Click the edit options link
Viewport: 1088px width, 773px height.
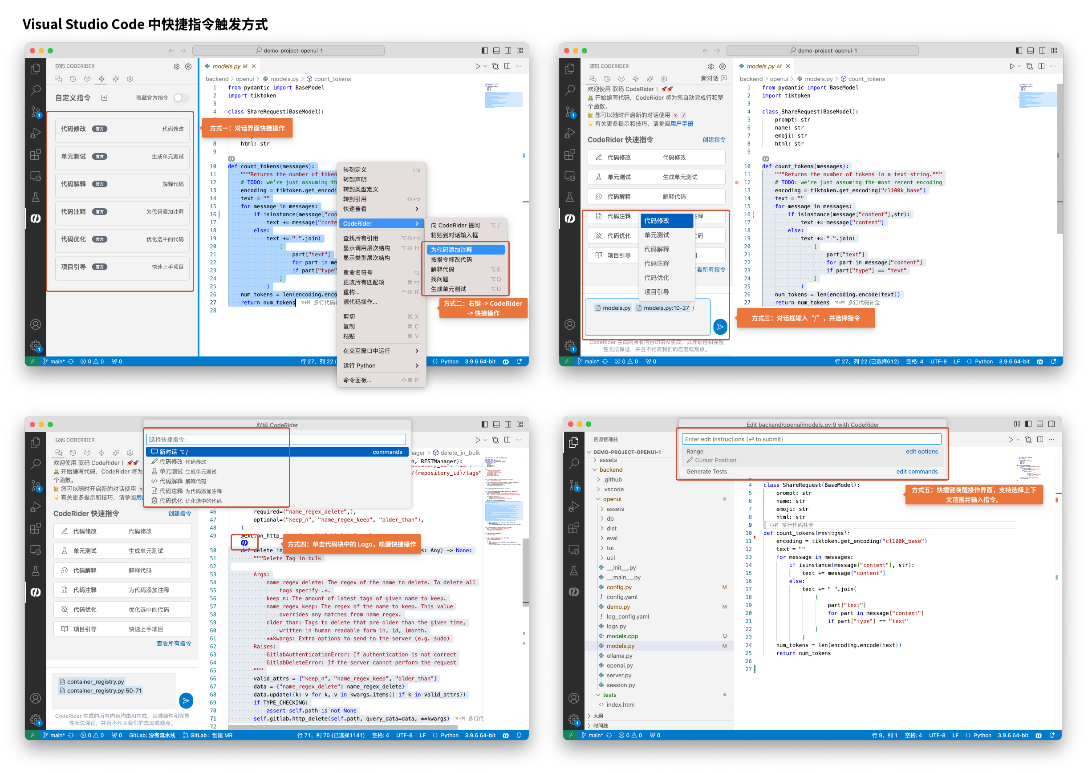[x=922, y=452]
